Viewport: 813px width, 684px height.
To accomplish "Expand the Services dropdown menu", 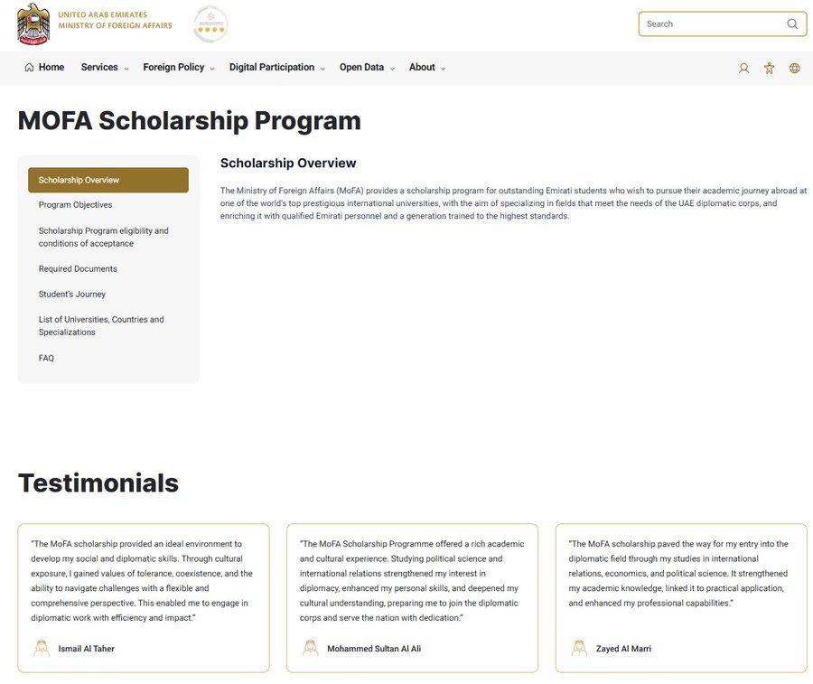I will coord(105,68).
